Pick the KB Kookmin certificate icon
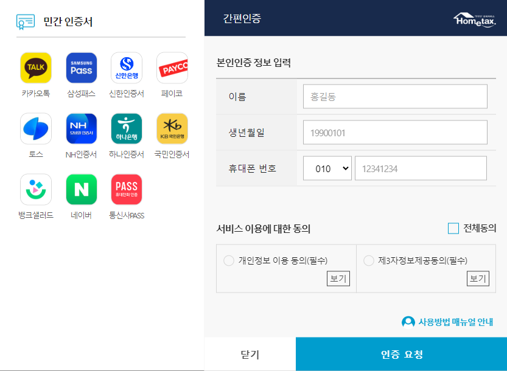Viewport: 507px width, 371px height. pyautogui.click(x=172, y=128)
